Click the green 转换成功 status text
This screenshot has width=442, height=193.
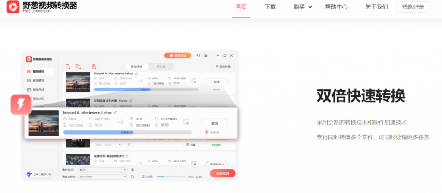216,145
